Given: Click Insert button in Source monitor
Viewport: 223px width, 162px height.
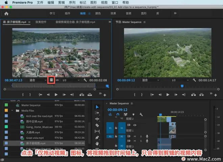Looking at the screenshot, I should coord(82,94).
